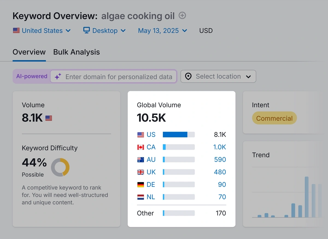Click the UK country link
The width and height of the screenshot is (328, 239).
tap(151, 172)
